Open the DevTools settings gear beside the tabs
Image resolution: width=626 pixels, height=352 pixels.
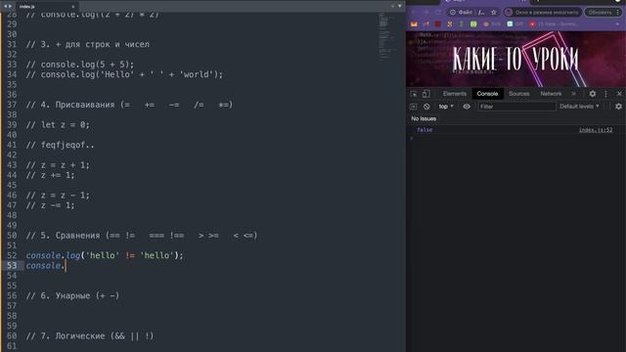point(593,94)
